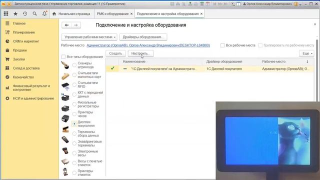Open main menu dropdown arrow in title bar
The height and width of the screenshot is (180, 320).
point(9,4)
